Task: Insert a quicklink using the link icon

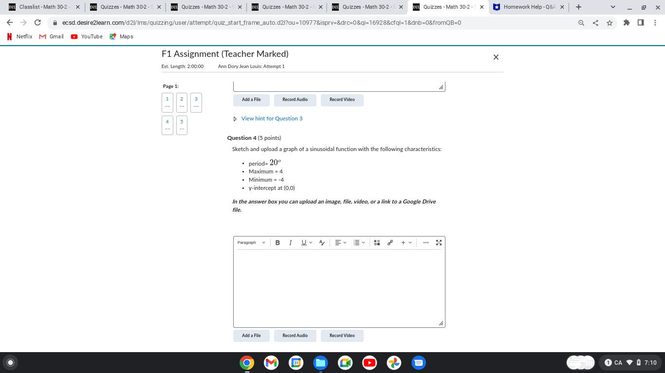Action: pyautogui.click(x=390, y=242)
